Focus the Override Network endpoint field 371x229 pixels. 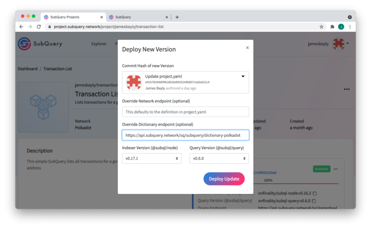click(186, 112)
